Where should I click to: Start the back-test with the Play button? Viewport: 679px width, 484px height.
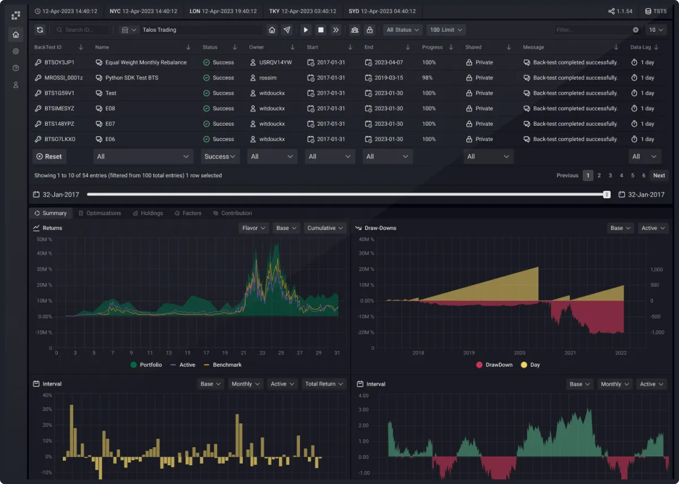tap(306, 29)
